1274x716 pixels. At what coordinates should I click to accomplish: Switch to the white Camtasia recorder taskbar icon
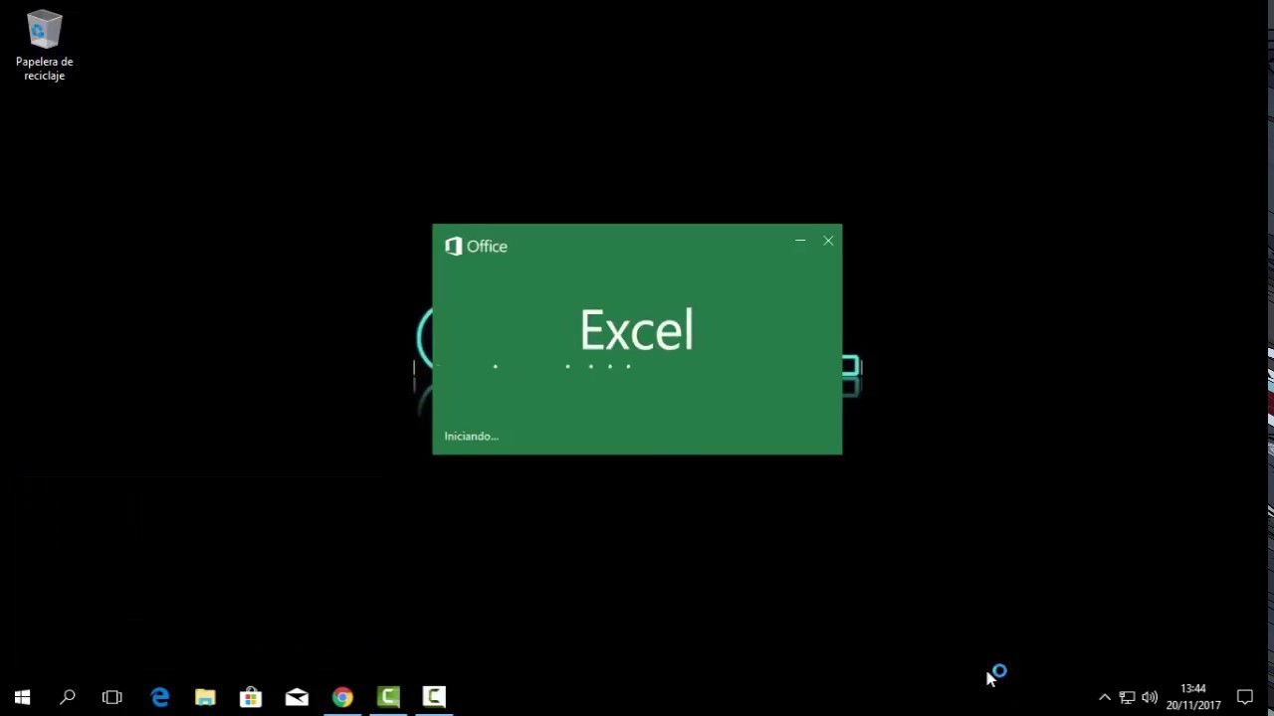434,697
